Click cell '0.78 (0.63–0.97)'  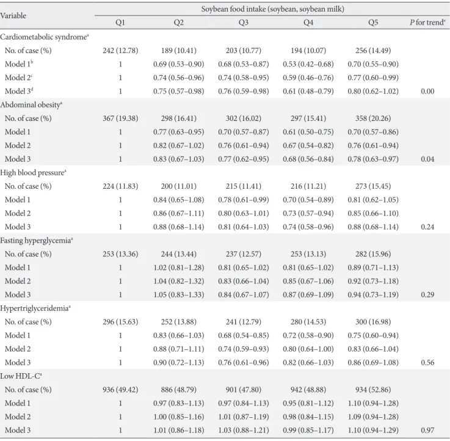click(373, 159)
